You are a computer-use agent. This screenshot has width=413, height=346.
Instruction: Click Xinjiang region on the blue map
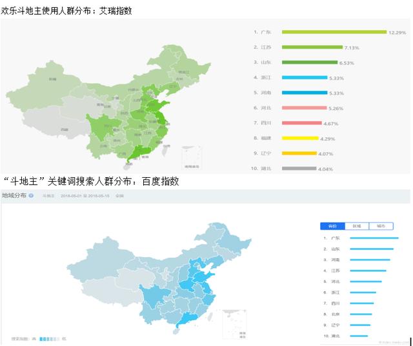point(101,260)
